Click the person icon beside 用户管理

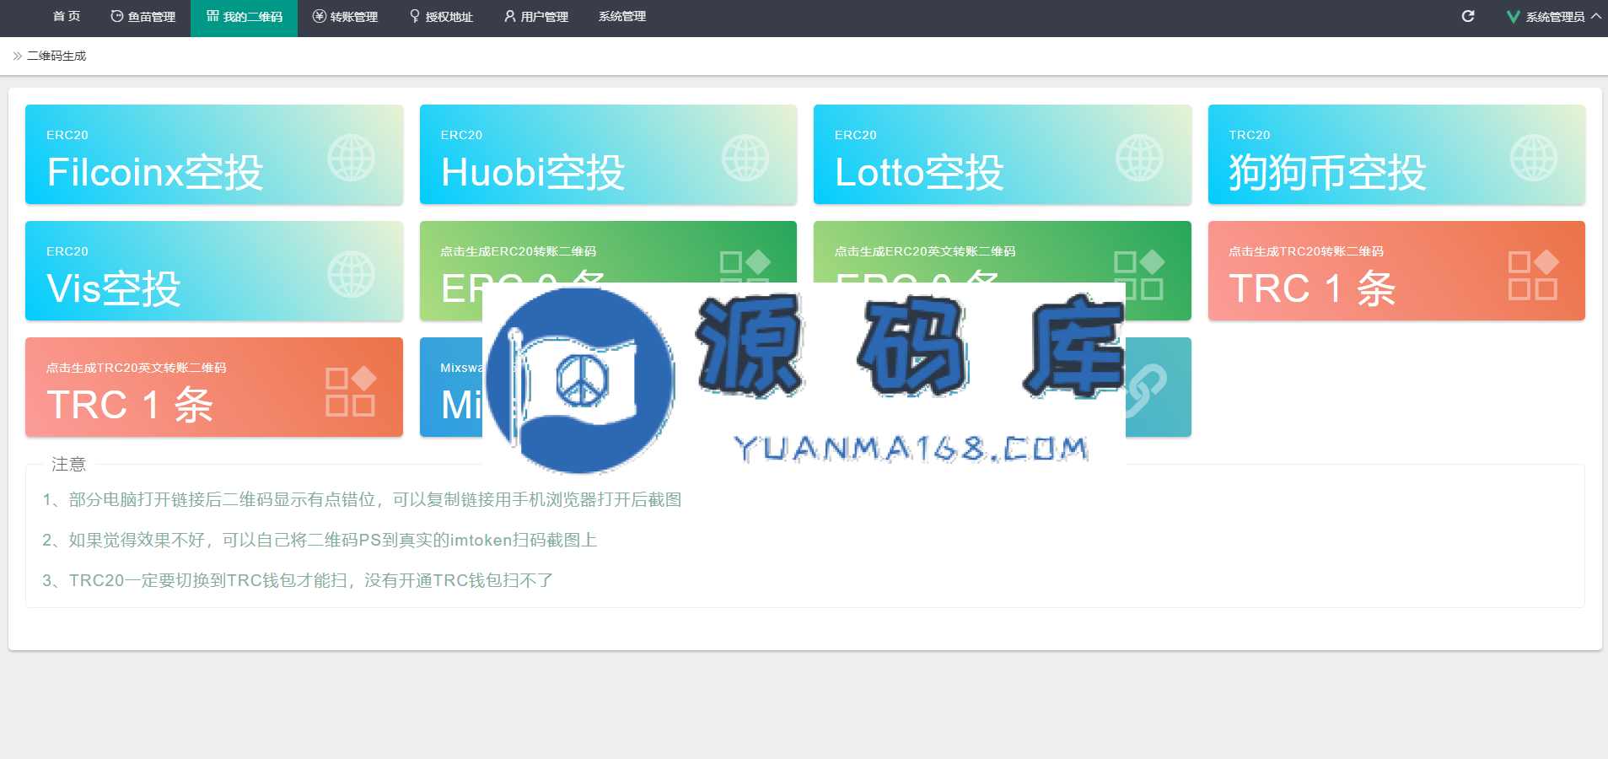[x=509, y=16]
